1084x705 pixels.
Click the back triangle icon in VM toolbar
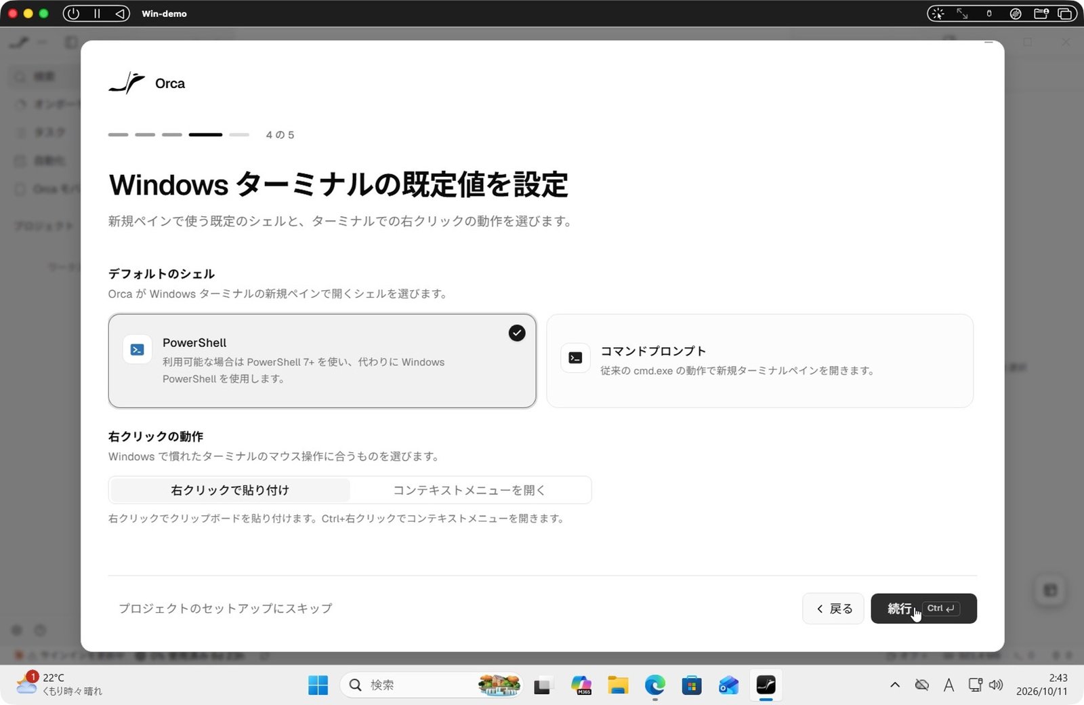[119, 14]
